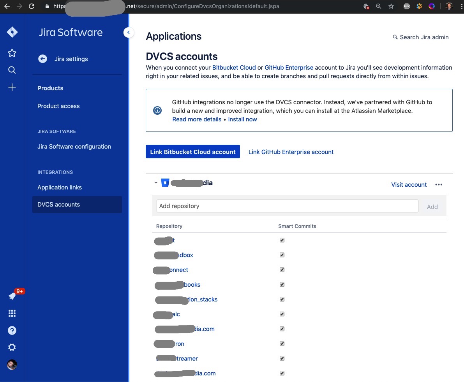Screen dimensions: 464x382
Task: Toggle Smart Commits for the 'ron' repository
Action: coord(282,343)
